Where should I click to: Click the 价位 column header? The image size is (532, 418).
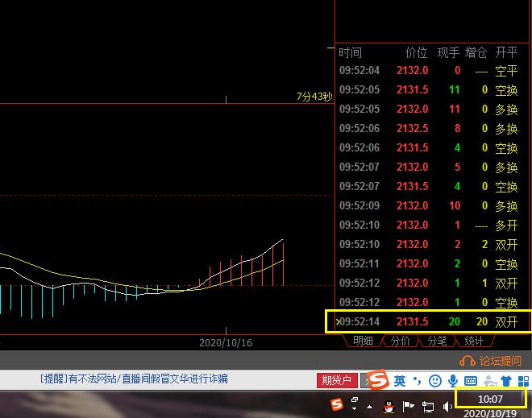pos(416,52)
